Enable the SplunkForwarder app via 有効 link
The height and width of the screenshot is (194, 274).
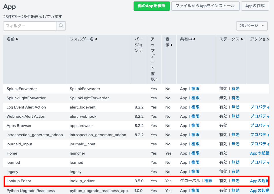(235, 89)
